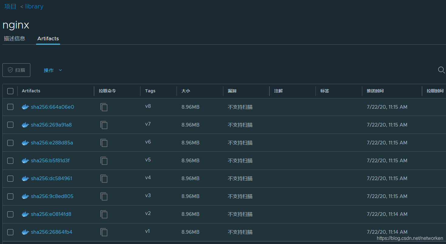Click the 标签 labels column header
446x244 pixels.
[325, 91]
